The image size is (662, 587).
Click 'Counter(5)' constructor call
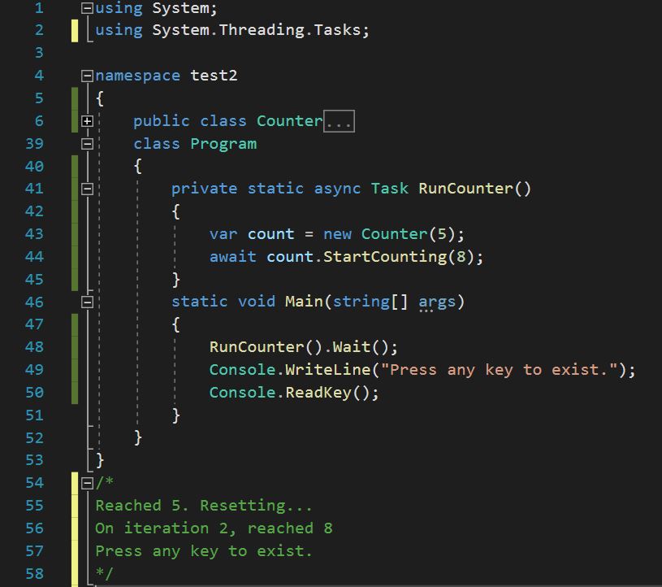[x=408, y=234]
